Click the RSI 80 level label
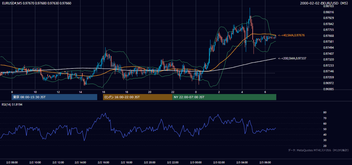The height and width of the screenshot is (165, 352). point(325,112)
